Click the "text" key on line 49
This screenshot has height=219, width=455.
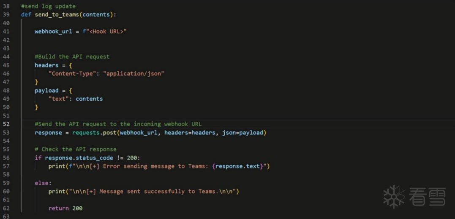[x=59, y=99]
